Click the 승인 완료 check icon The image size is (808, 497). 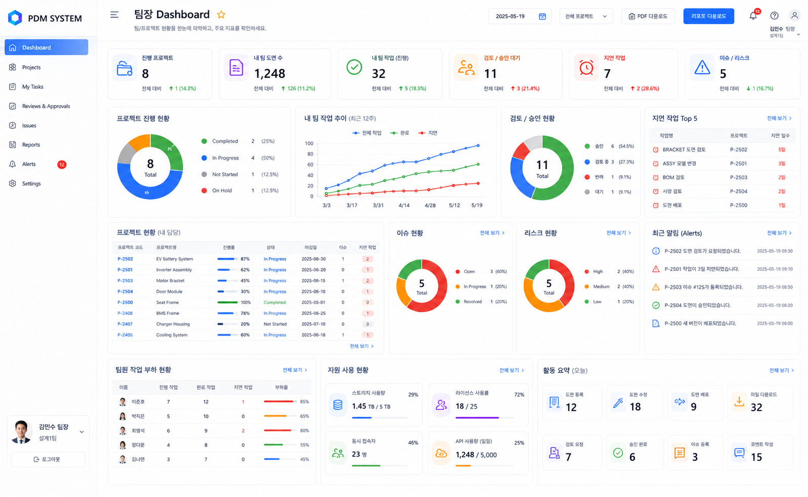(x=618, y=453)
